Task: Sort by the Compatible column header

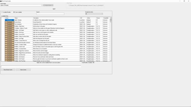Action: click(106, 18)
